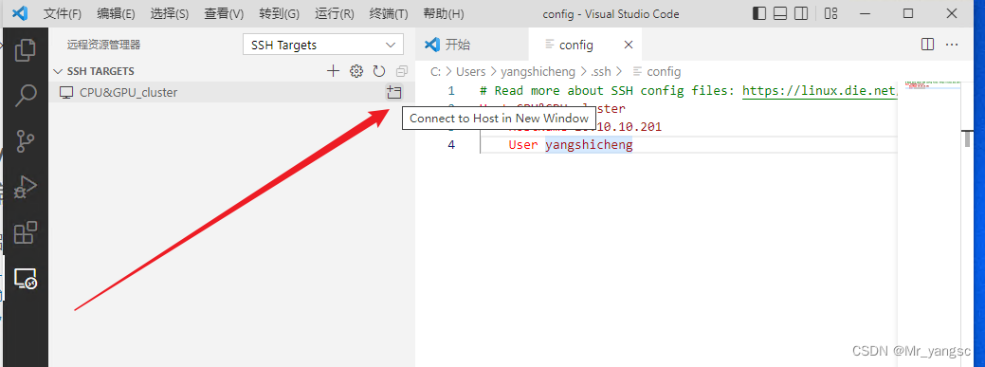Customize layout icon in title bar
The image size is (985, 367).
coord(831,13)
